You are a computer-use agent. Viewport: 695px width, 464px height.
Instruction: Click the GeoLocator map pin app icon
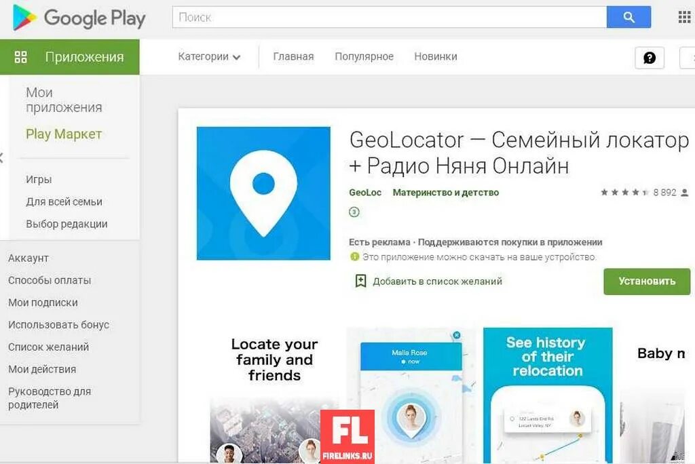click(x=263, y=193)
